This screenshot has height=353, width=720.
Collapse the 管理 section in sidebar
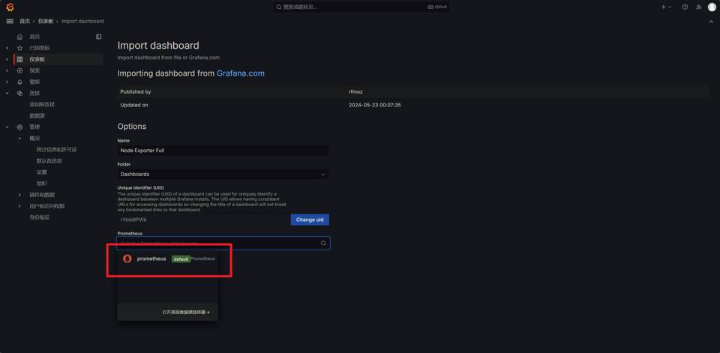7,127
